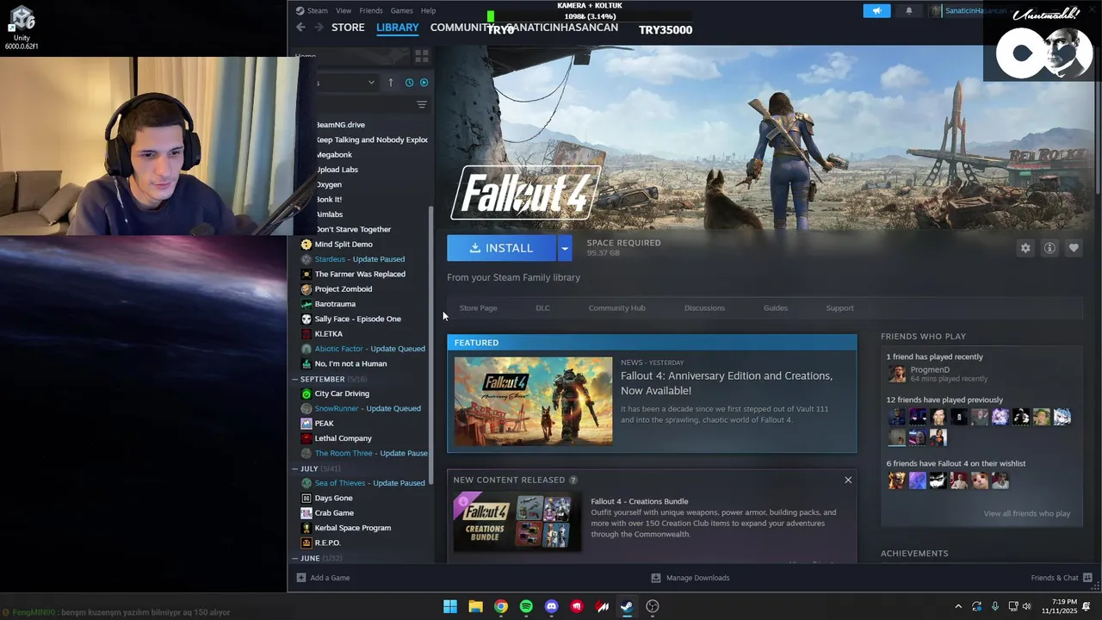Screen dimensions: 1102x620
Task: Open friend ProgmenD's avatar
Action: [897, 374]
